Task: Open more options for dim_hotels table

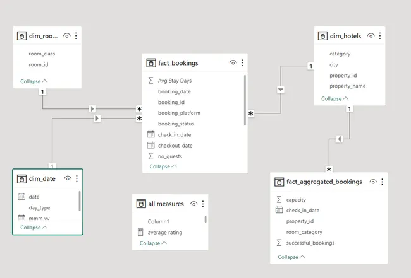Action: [x=380, y=36]
